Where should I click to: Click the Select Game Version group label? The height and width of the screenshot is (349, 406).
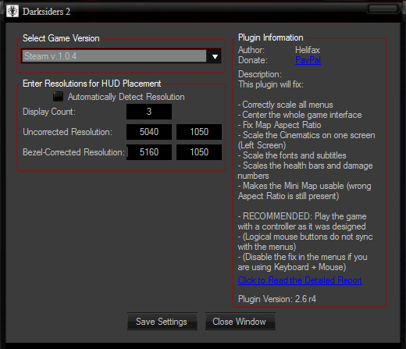[61, 38]
